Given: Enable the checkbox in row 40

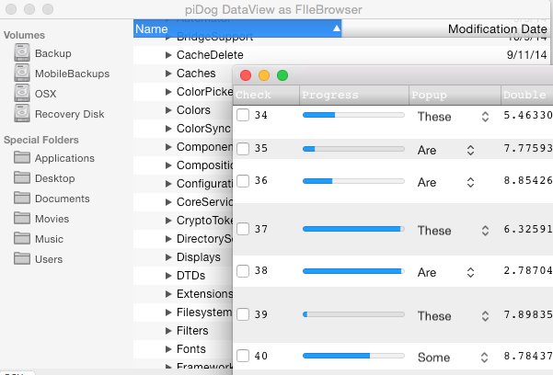Looking at the screenshot, I should [x=243, y=356].
